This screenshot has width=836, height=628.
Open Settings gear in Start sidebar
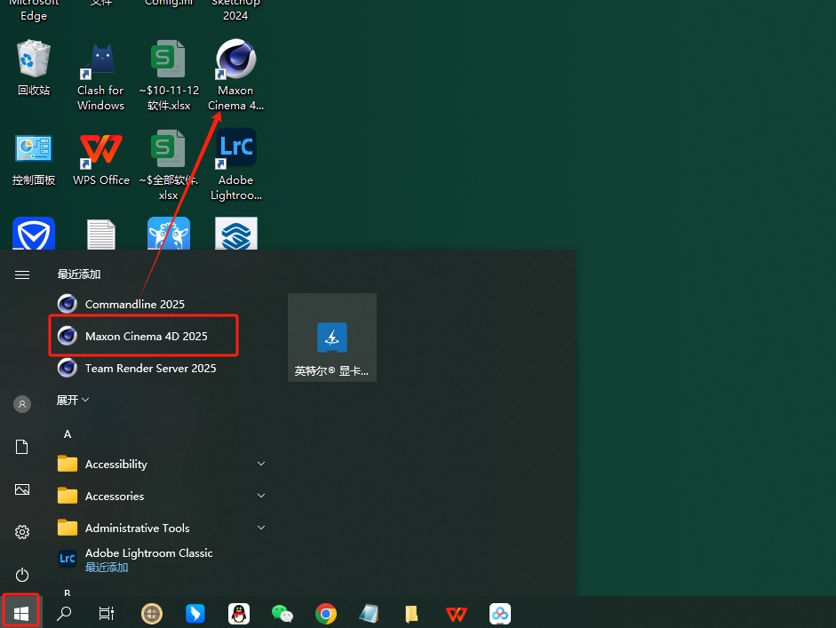pyautogui.click(x=22, y=532)
